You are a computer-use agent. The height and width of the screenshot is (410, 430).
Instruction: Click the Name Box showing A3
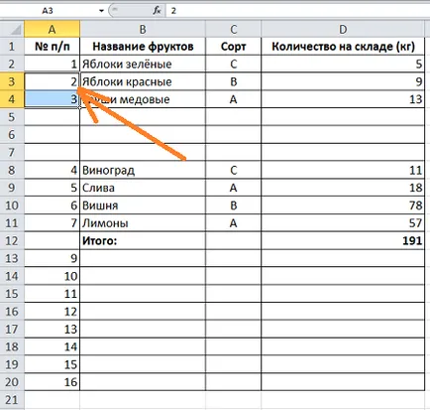pos(48,11)
